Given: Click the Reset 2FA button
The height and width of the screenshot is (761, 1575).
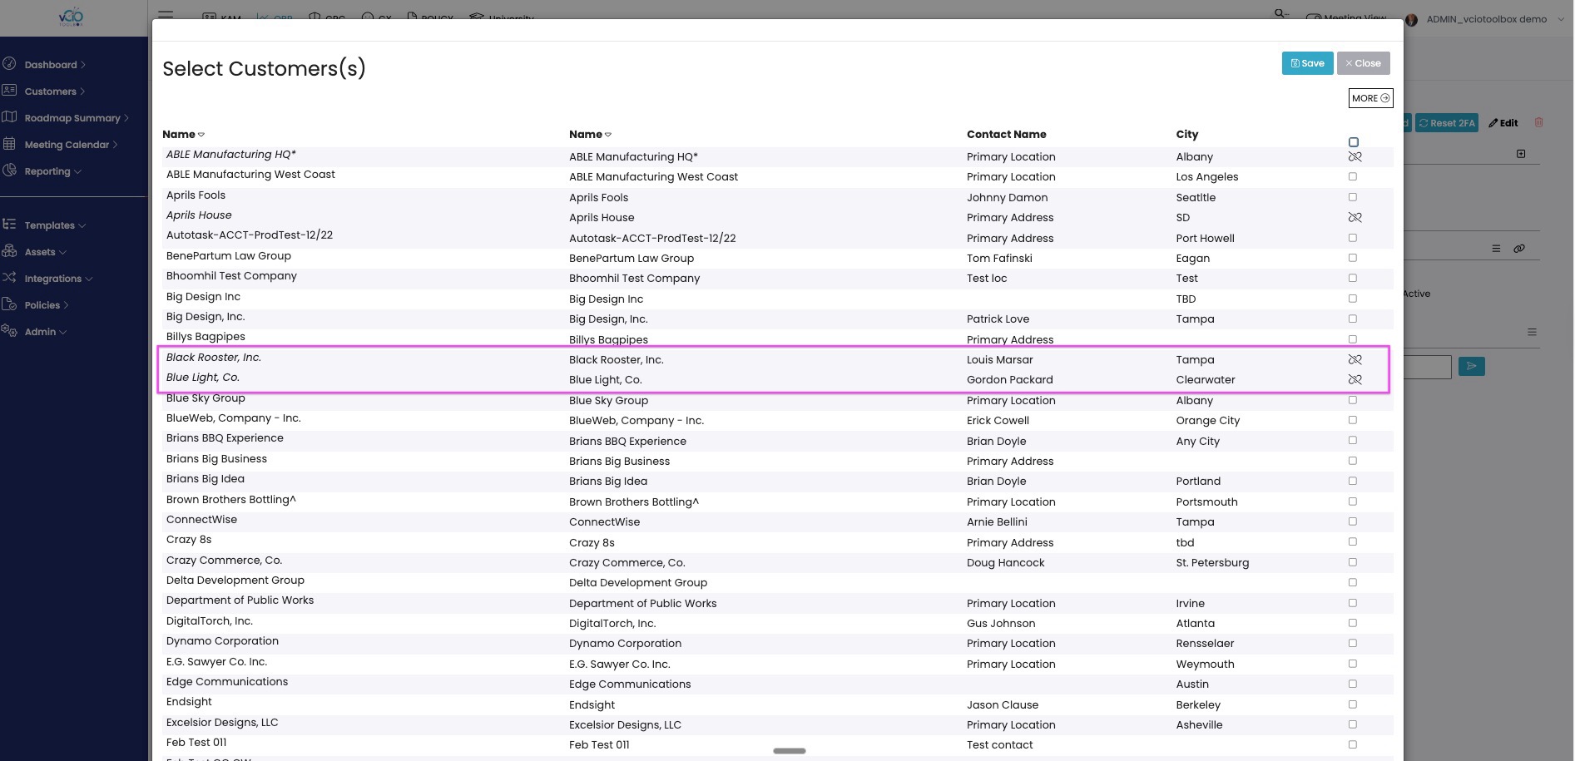Looking at the screenshot, I should 1447,123.
